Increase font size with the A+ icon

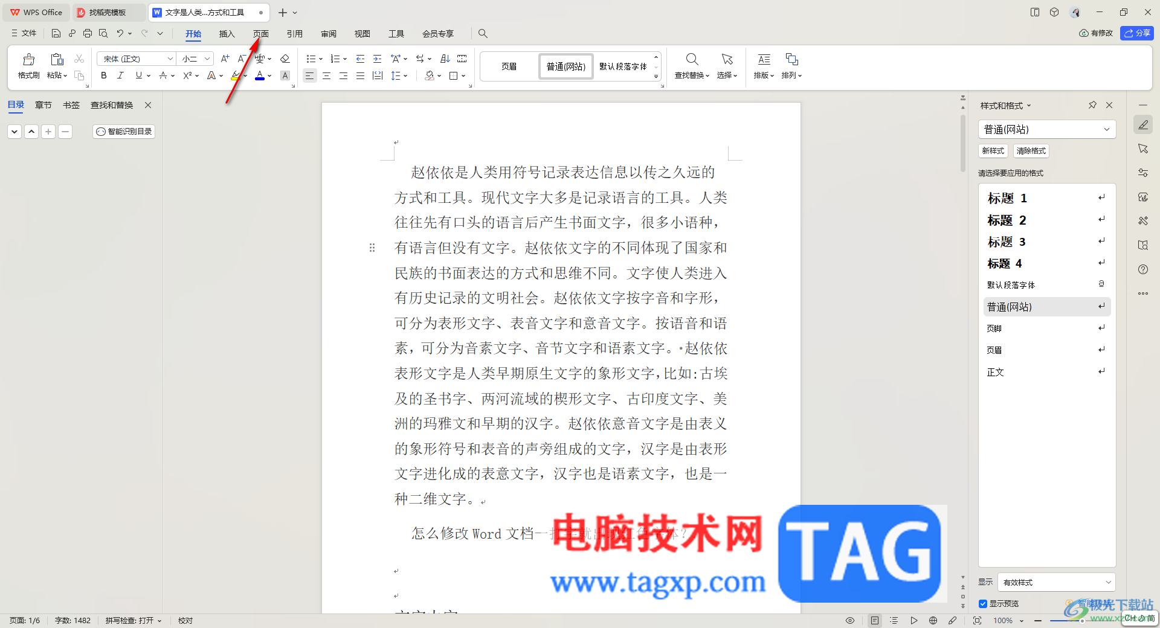225,59
